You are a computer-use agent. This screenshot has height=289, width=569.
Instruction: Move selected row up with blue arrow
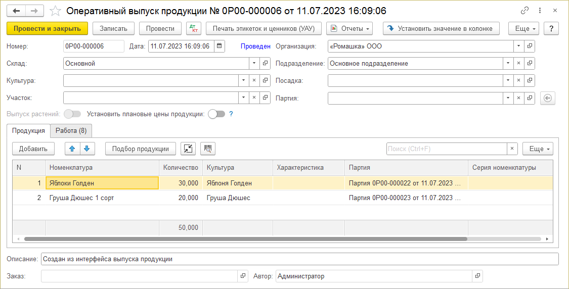pos(72,149)
